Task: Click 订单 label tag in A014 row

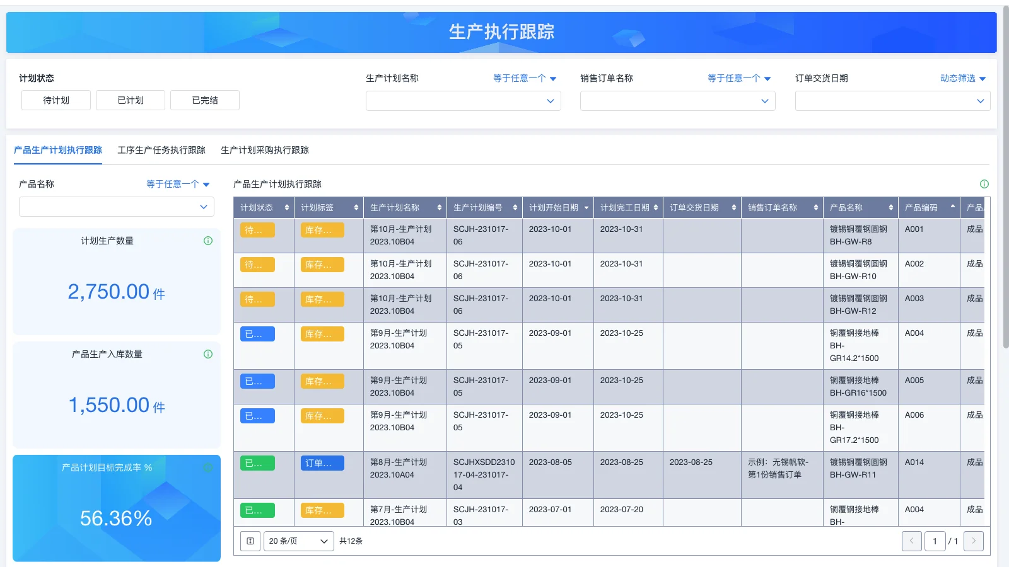Action: pyautogui.click(x=322, y=463)
